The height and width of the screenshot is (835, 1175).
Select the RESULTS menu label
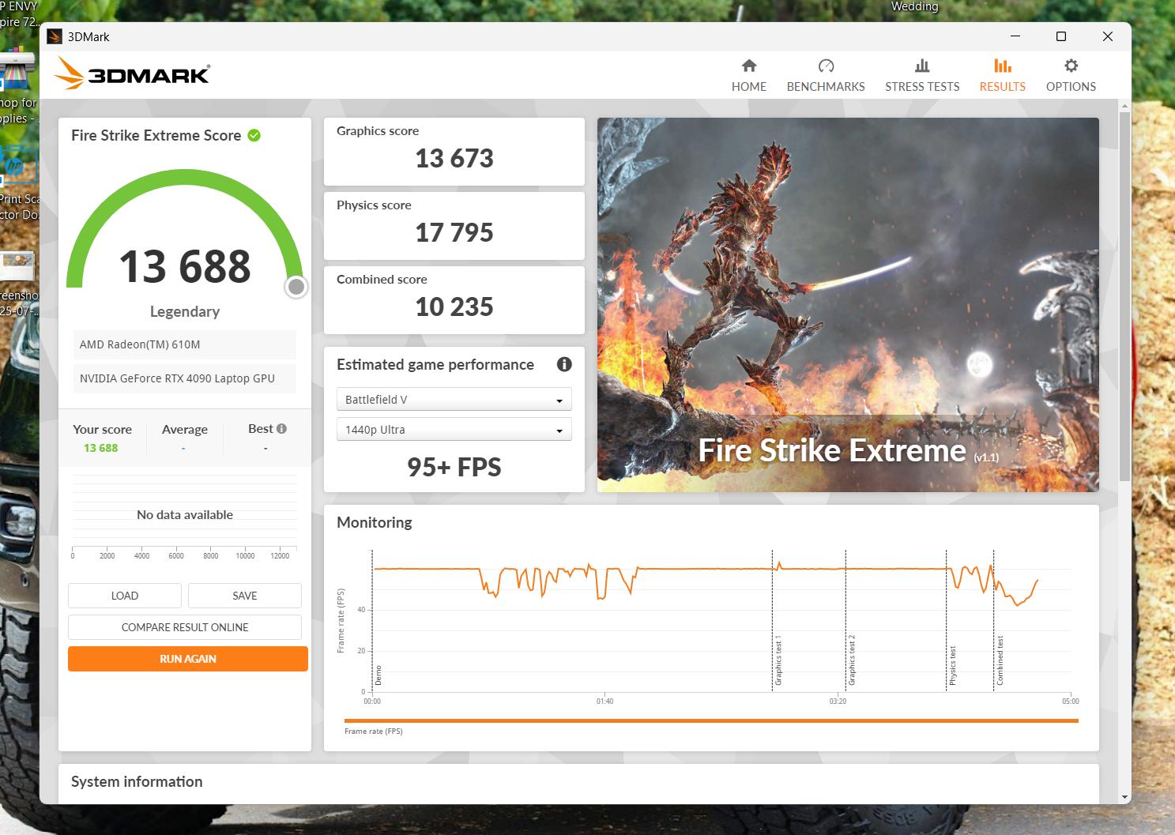pos(1002,86)
